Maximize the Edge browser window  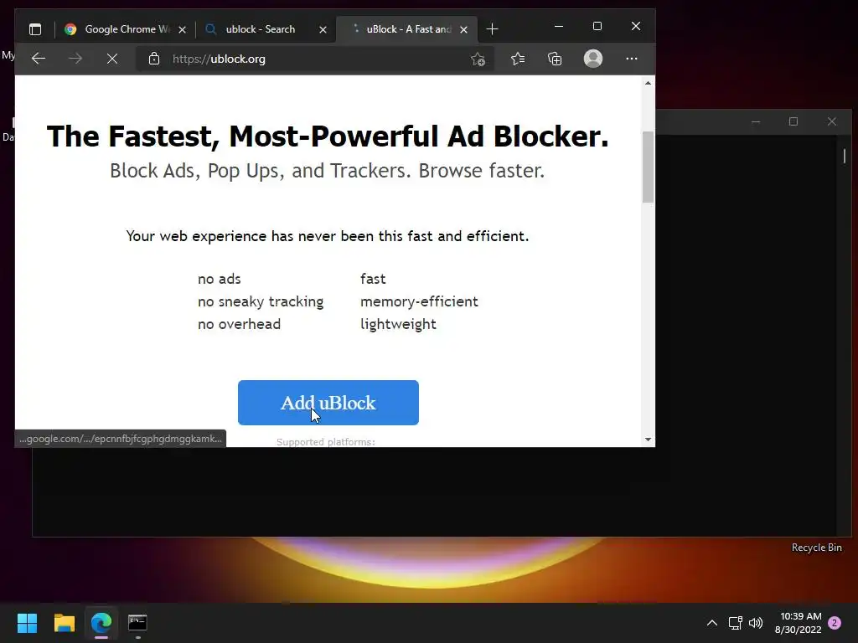click(597, 26)
